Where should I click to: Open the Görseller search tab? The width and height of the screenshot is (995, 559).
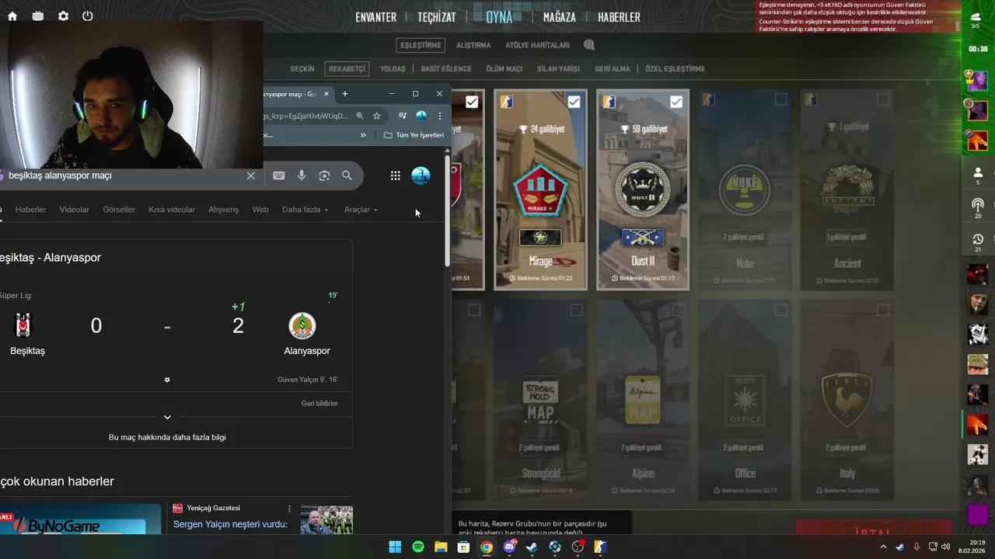coord(119,210)
